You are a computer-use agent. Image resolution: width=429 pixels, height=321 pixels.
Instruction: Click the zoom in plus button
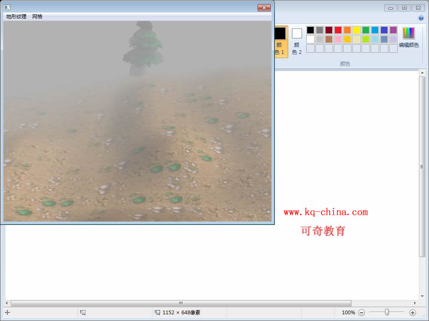pyautogui.click(x=412, y=312)
